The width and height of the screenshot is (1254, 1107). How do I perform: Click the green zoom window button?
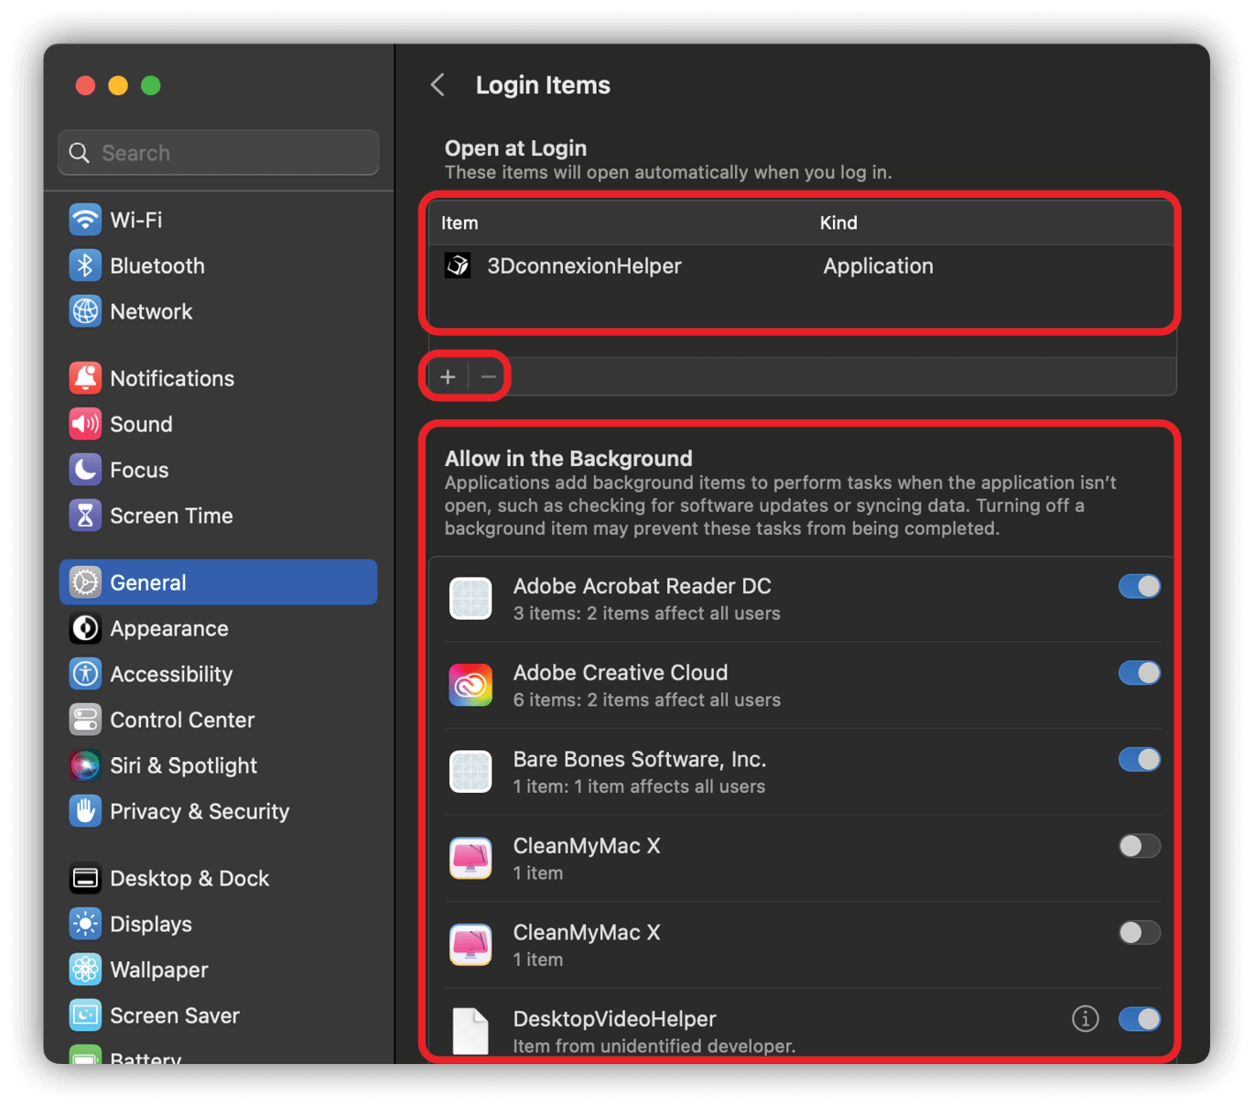pos(151,85)
